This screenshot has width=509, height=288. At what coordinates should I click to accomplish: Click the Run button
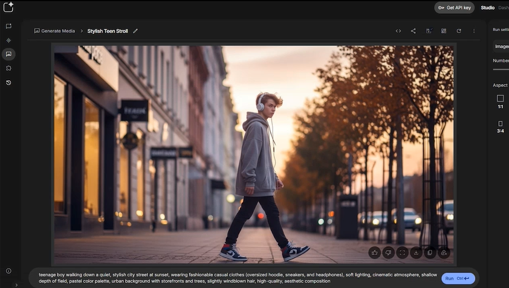pyautogui.click(x=458, y=278)
